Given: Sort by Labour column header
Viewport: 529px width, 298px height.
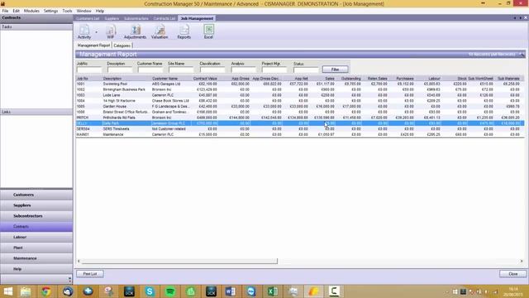Looking at the screenshot, I should click(434, 79).
